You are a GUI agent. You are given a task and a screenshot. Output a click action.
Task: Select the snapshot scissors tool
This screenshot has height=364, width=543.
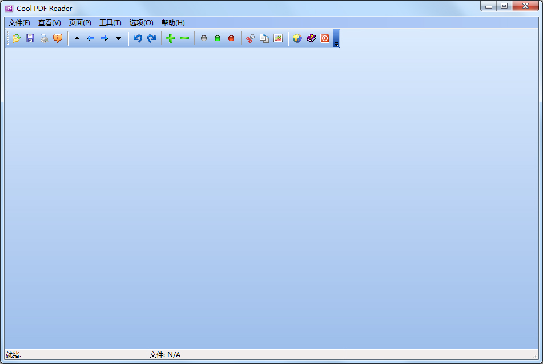(250, 38)
